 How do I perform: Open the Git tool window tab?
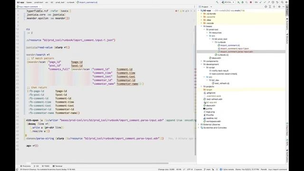[36, 166]
